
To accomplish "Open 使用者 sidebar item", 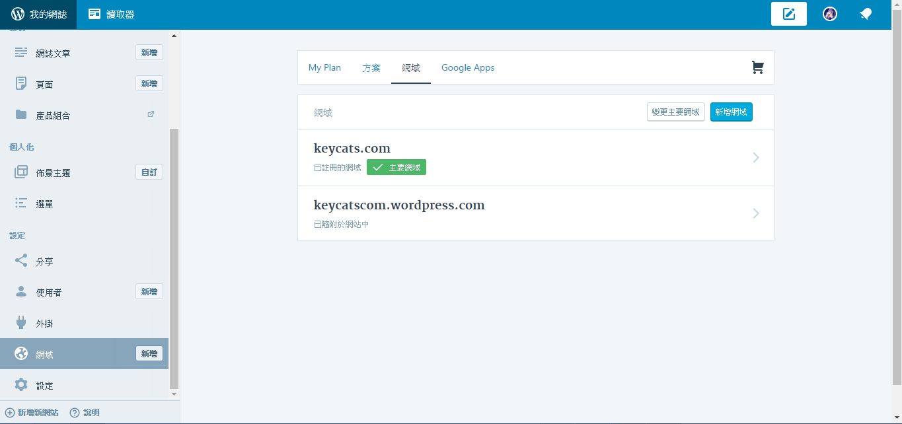I will [x=49, y=293].
